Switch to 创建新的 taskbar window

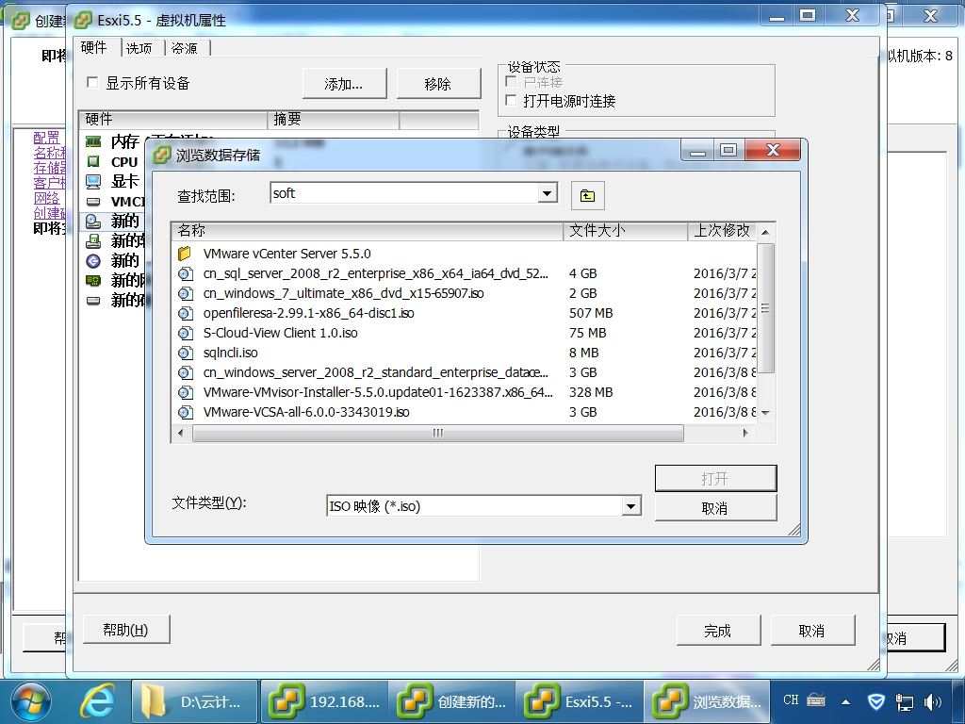[453, 701]
